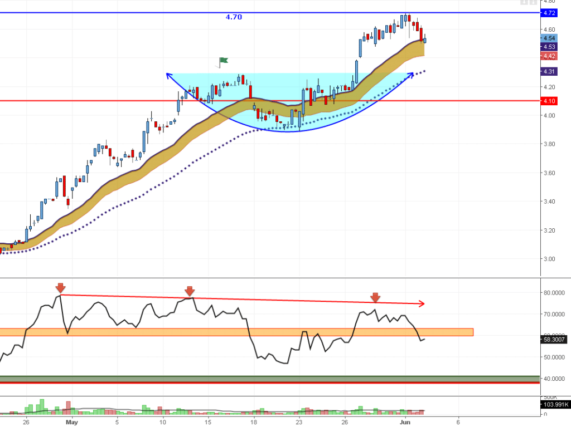Click the 40.0000 RSI axis value
571x427 pixels.
pyautogui.click(x=554, y=379)
